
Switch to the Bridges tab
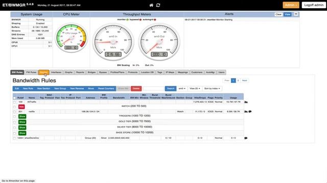[91, 72]
